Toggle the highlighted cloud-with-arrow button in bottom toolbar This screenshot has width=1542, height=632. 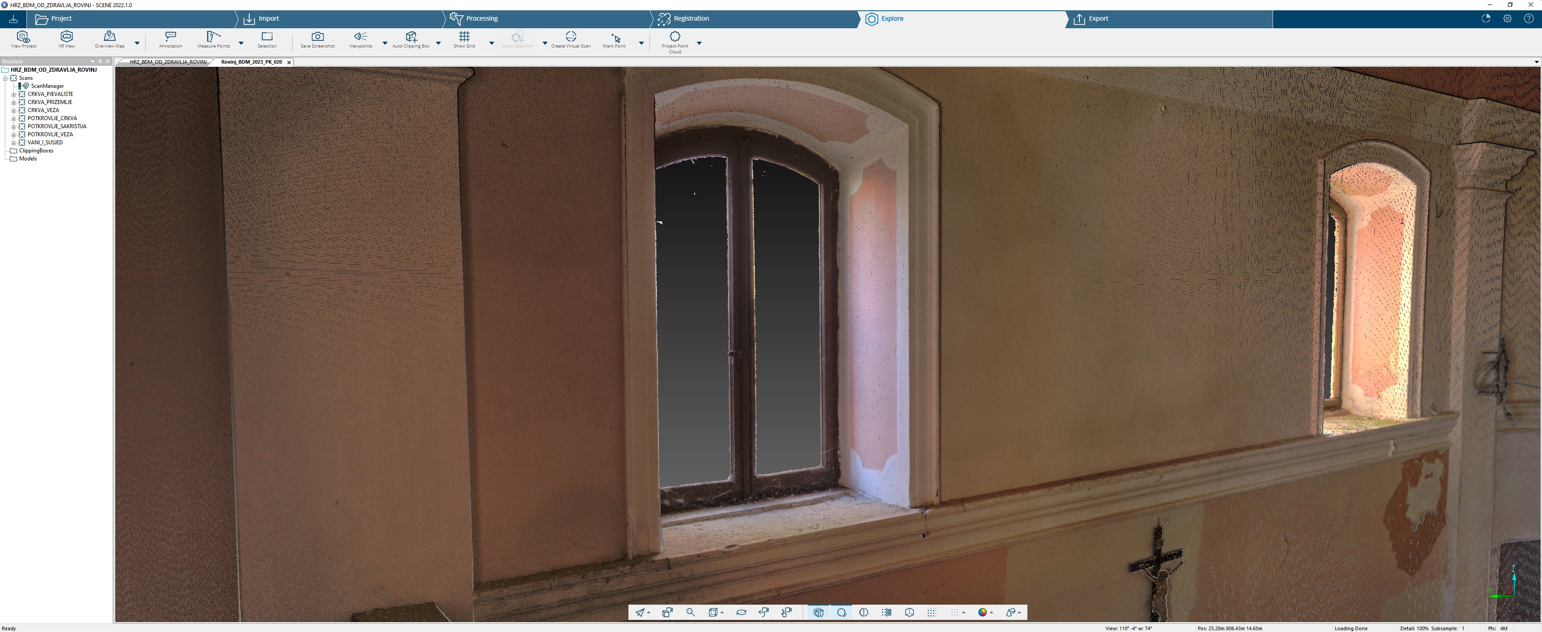(x=842, y=612)
